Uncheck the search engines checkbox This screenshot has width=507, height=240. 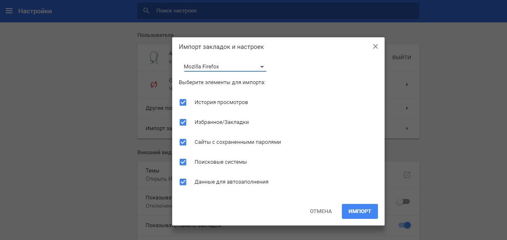(x=183, y=162)
